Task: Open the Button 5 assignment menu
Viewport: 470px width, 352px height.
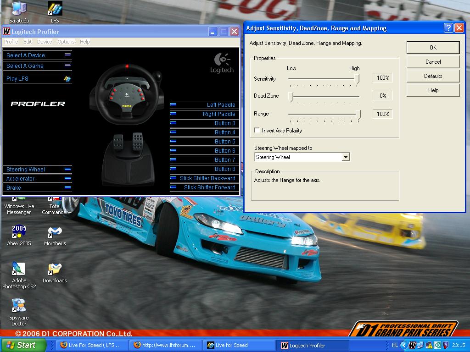Action: pyautogui.click(x=204, y=142)
